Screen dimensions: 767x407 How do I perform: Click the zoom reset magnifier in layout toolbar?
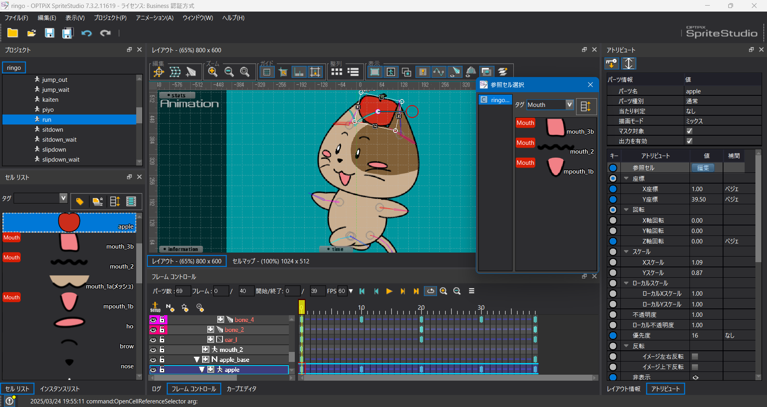coord(245,72)
